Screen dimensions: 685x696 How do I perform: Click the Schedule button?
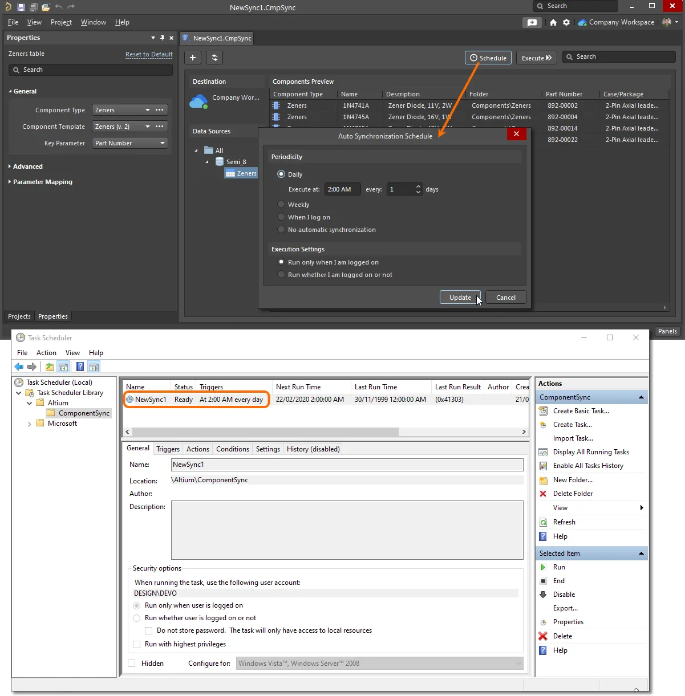pyautogui.click(x=488, y=58)
